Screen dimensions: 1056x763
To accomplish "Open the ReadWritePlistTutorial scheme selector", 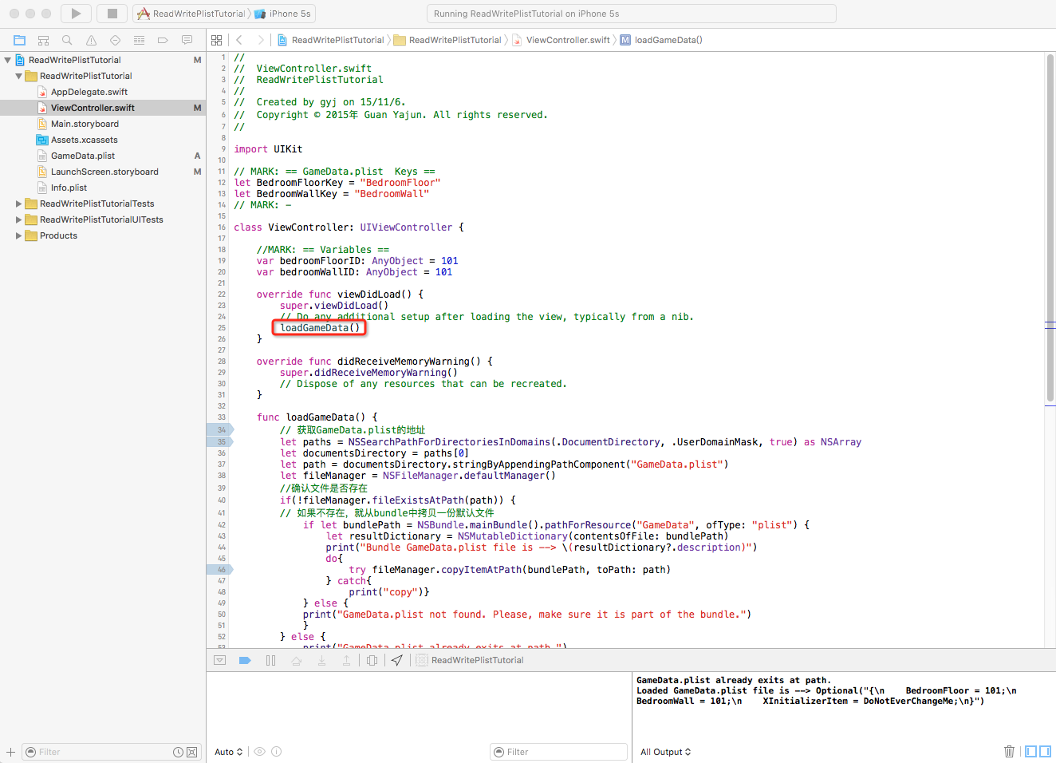I will (191, 14).
